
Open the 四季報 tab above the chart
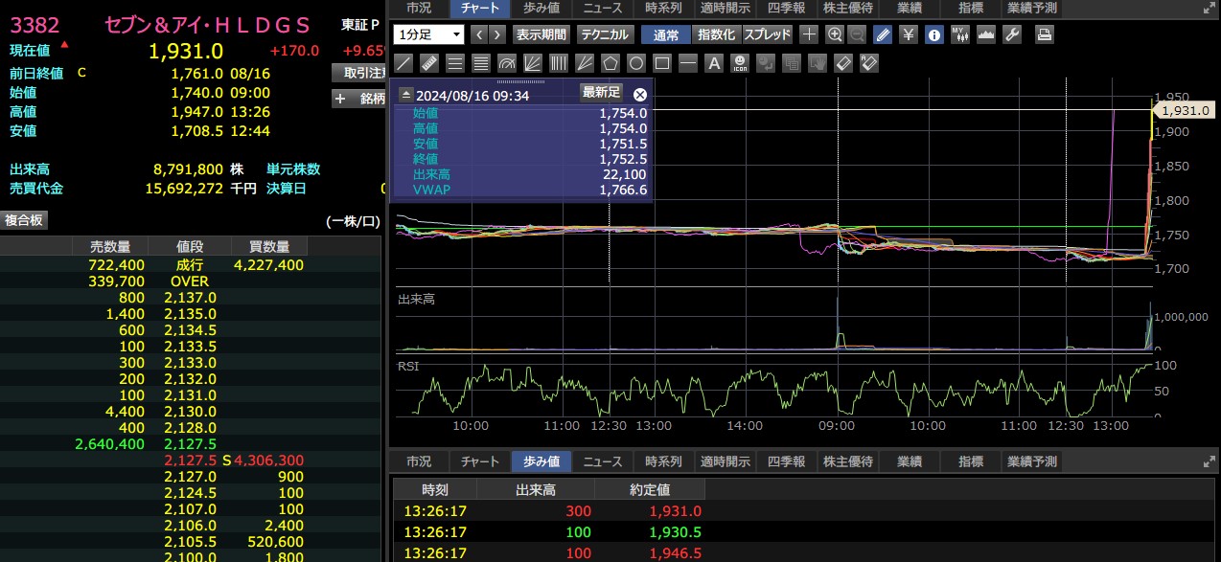pyautogui.click(x=787, y=8)
